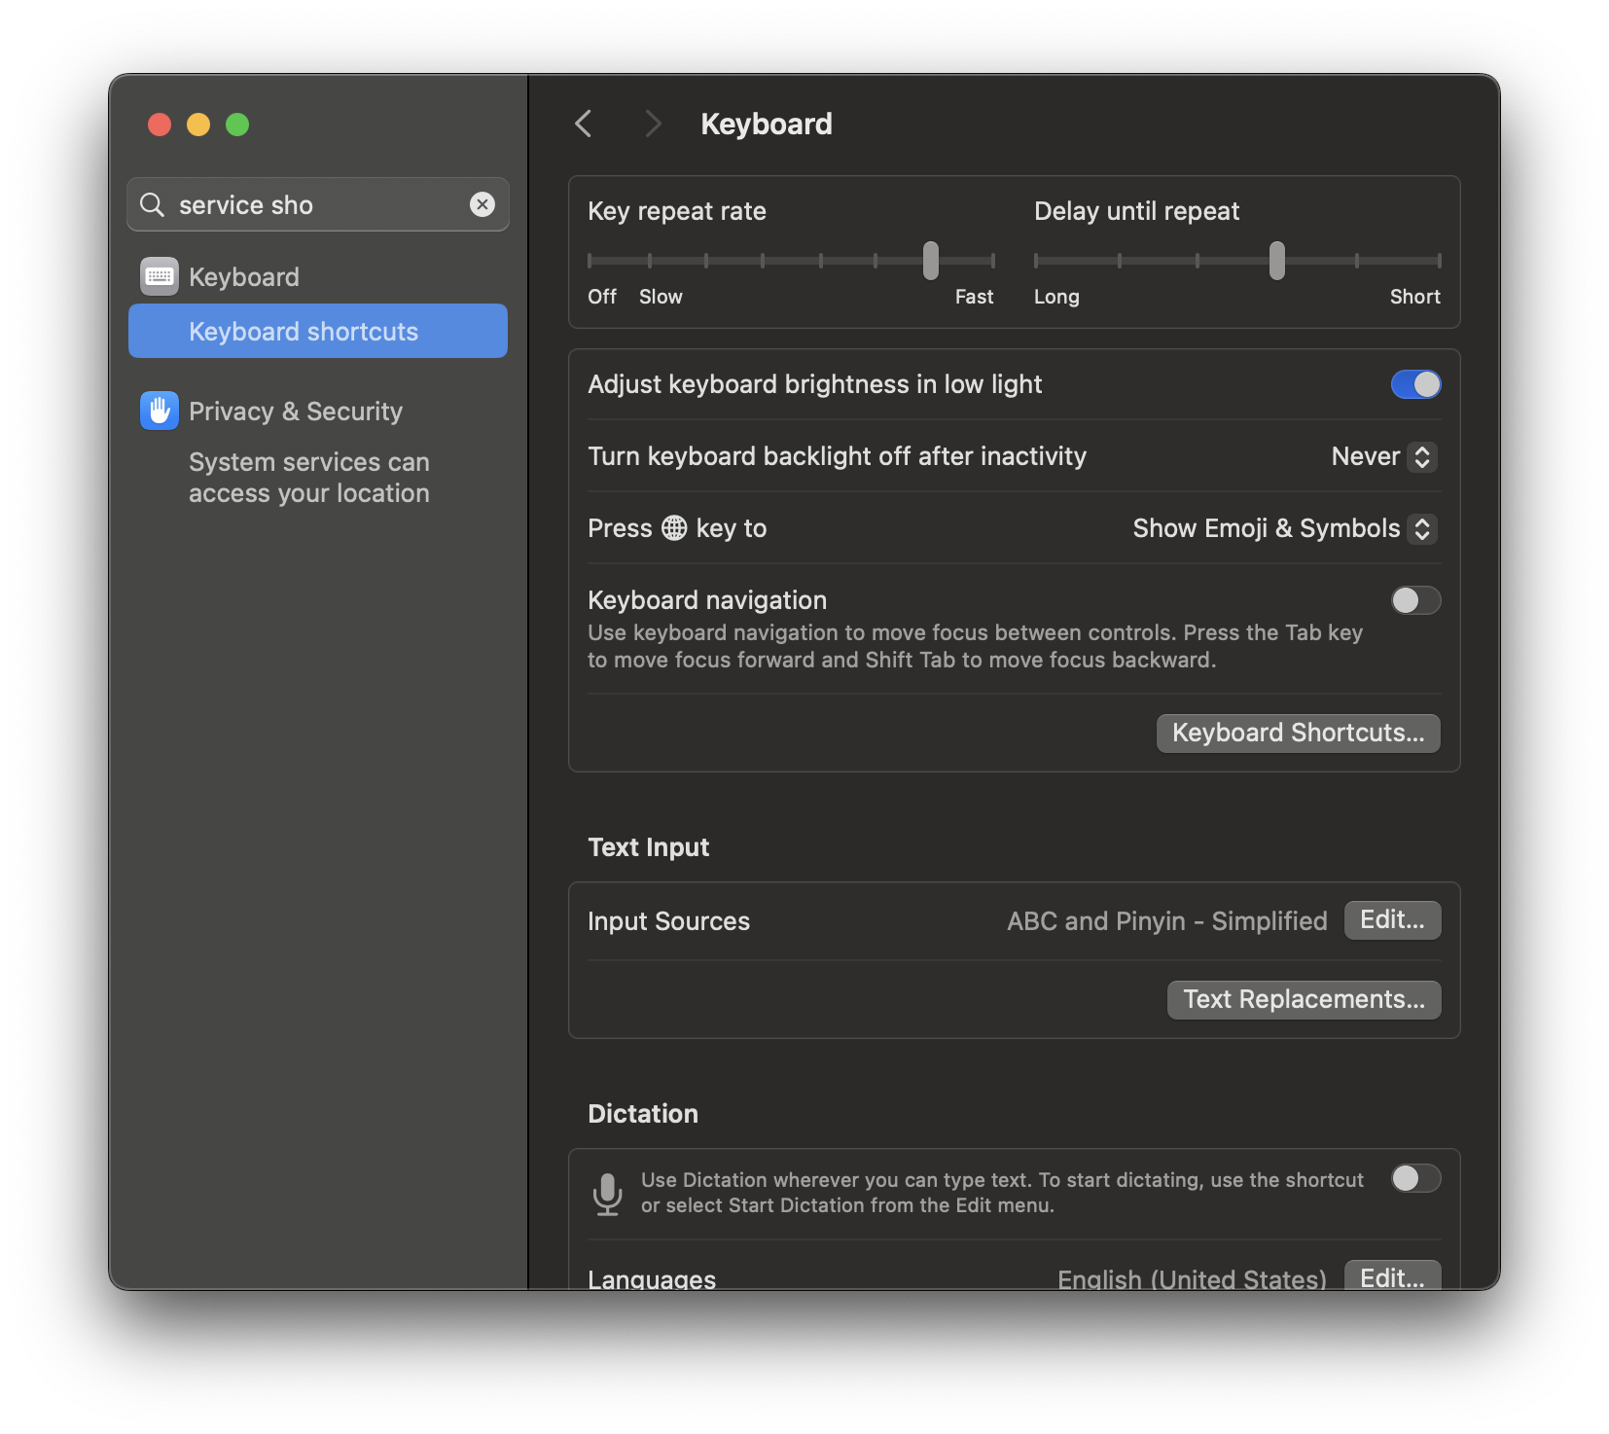Turn on Dictation

(1415, 1179)
